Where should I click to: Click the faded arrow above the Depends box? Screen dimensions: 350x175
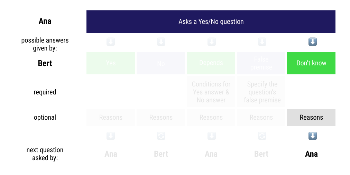[211, 42]
